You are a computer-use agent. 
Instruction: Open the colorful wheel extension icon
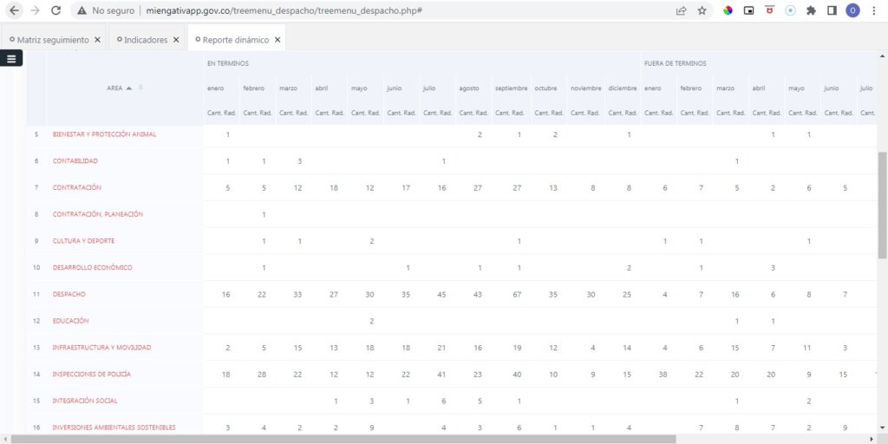(x=728, y=10)
